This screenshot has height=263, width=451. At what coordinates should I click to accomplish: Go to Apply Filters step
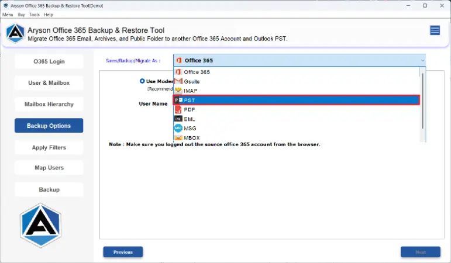click(49, 147)
